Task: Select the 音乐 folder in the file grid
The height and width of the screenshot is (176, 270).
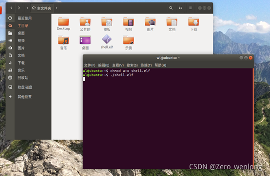Action: coord(63,43)
